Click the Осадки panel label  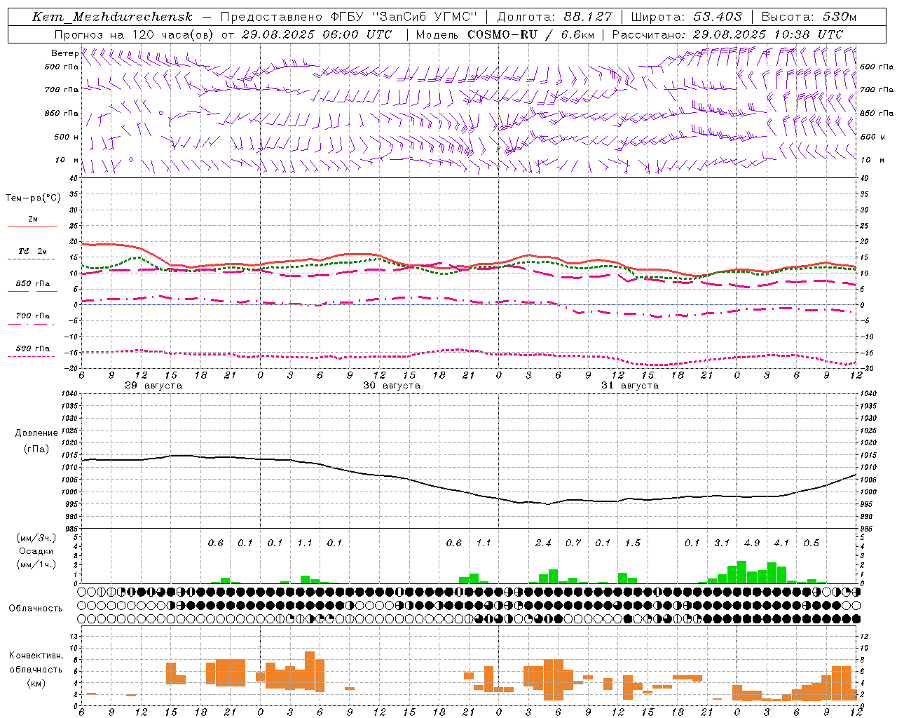36,551
